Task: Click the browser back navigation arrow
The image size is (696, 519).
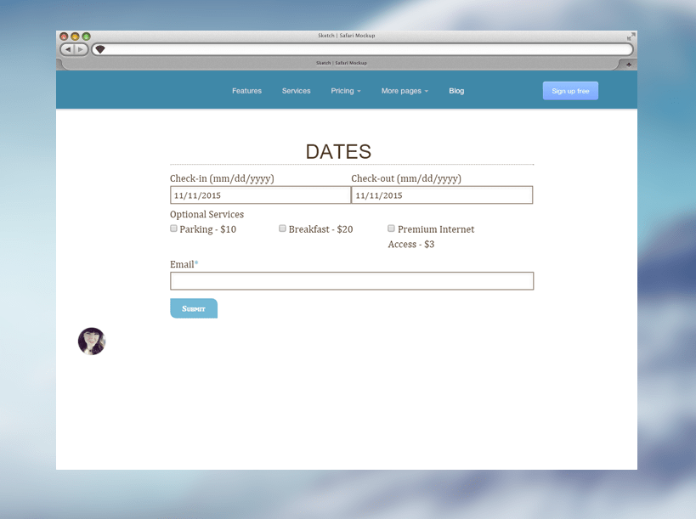Action: (68, 48)
